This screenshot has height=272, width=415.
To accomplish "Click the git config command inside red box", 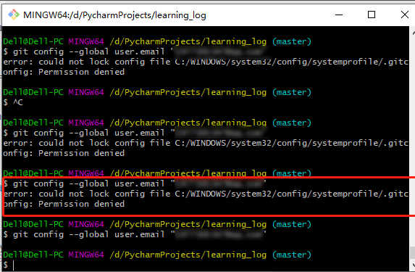I will click(135, 184).
